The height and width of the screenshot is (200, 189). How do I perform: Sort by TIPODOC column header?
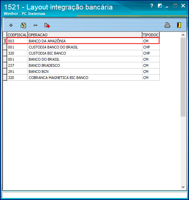tap(151, 35)
